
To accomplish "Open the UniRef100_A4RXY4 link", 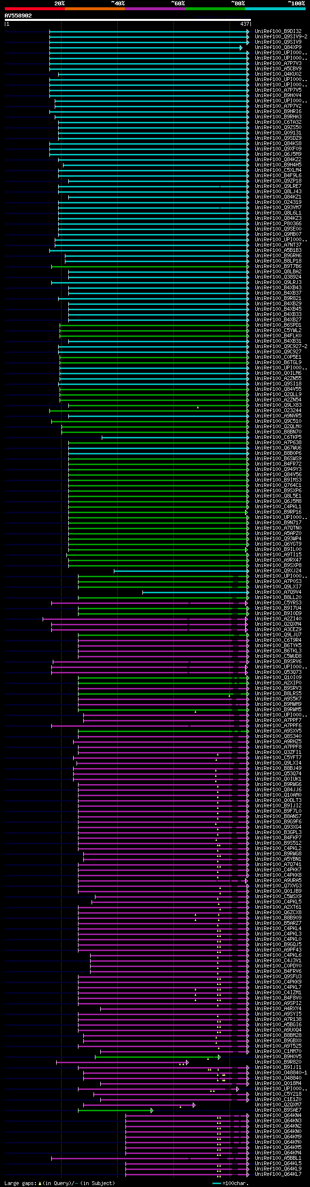I will 278,1009.
